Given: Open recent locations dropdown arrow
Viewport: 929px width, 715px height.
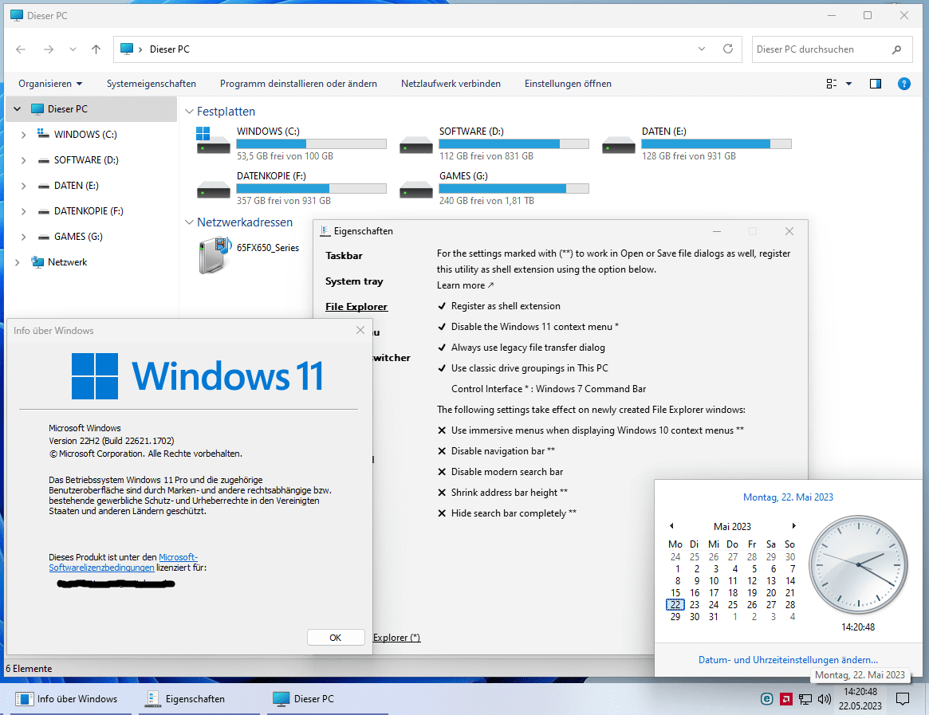Looking at the screenshot, I should pos(73,49).
